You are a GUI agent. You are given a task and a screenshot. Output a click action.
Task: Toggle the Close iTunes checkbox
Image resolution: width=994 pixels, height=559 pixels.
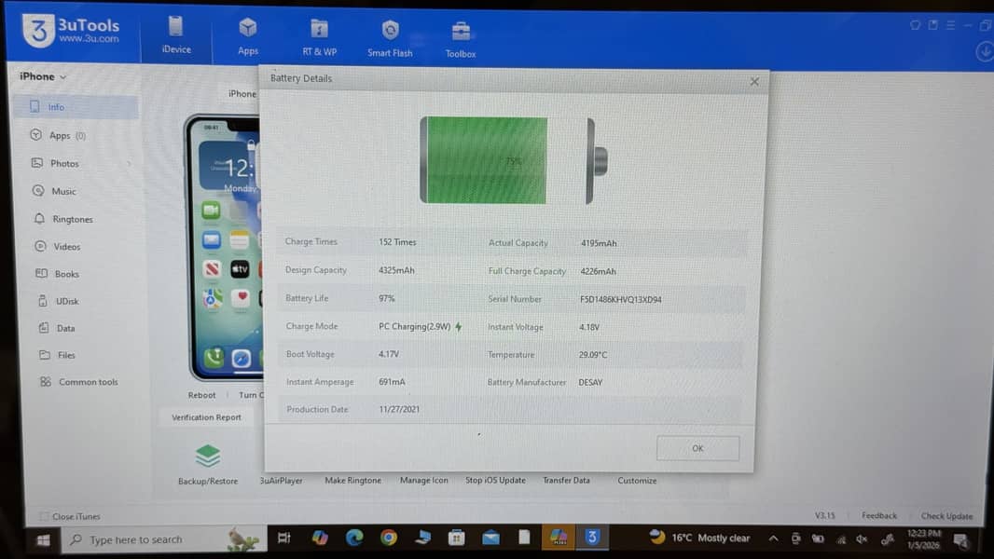coord(44,516)
